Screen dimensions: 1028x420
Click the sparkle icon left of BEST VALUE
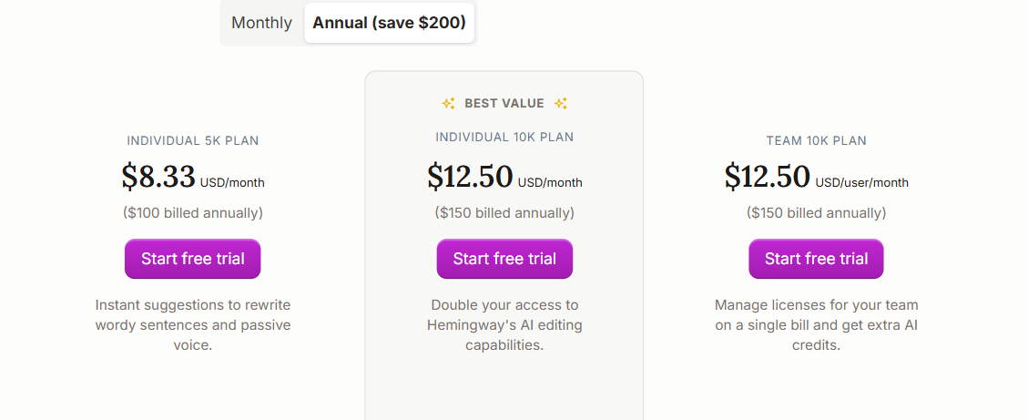[448, 103]
